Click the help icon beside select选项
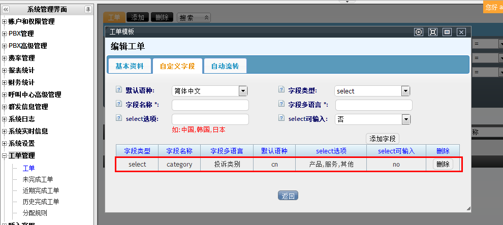Screen dimensions: 503x225 (119, 118)
